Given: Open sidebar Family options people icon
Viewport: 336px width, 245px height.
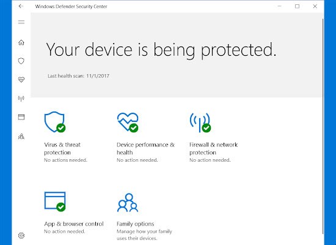Looking at the screenshot, I should (x=21, y=136).
